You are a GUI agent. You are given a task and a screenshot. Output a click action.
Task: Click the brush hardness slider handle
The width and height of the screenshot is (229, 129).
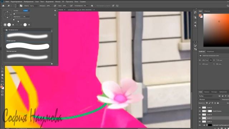[14, 19]
